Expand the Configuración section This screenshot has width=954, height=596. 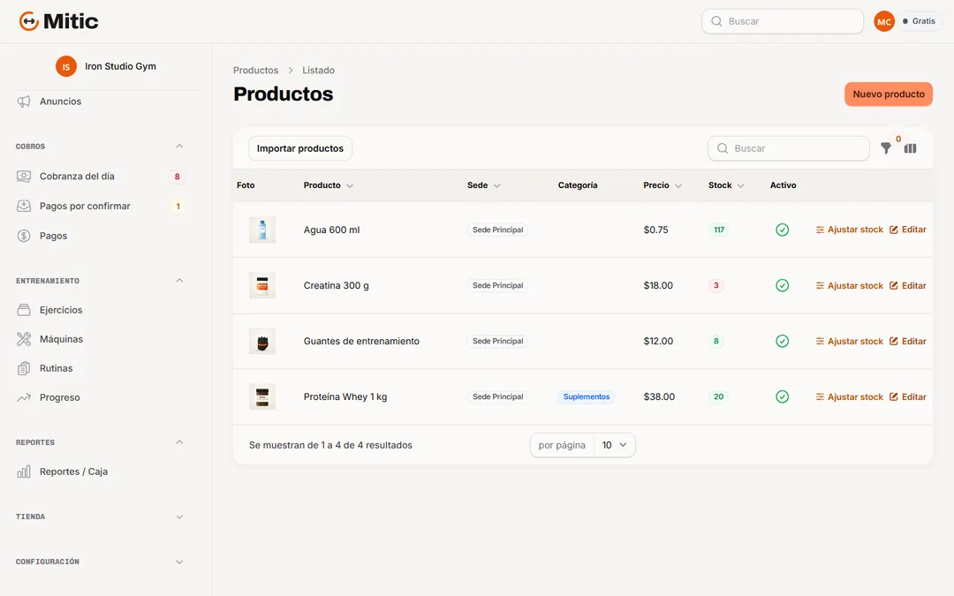[x=179, y=562]
